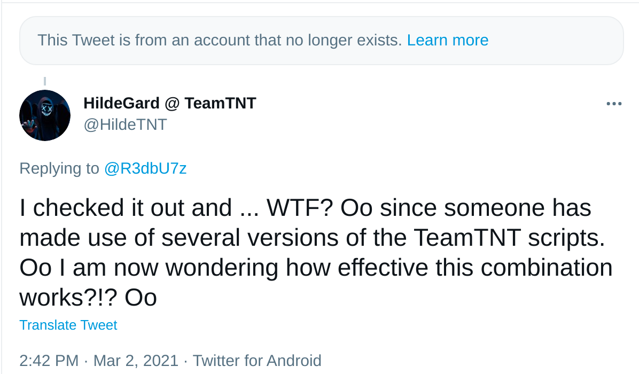Click the final "works?!? Oo" line
Viewport: 639px width, 374px height.
tap(88, 298)
